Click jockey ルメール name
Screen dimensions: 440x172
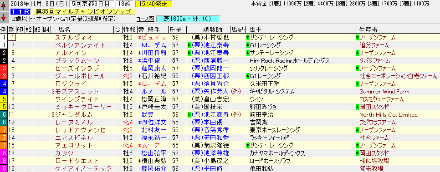[x=154, y=92]
